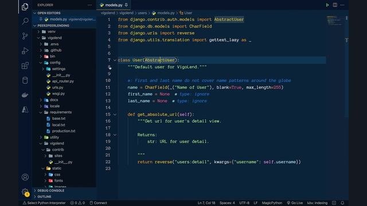Change indentation Spaces: 4

tap(227, 203)
